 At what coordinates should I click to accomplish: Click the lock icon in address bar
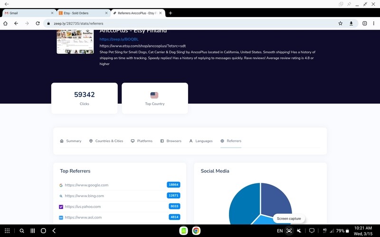tap(48, 23)
